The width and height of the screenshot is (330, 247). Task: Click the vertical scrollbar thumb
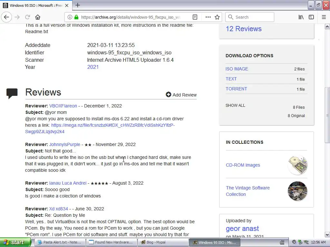pos(327,115)
